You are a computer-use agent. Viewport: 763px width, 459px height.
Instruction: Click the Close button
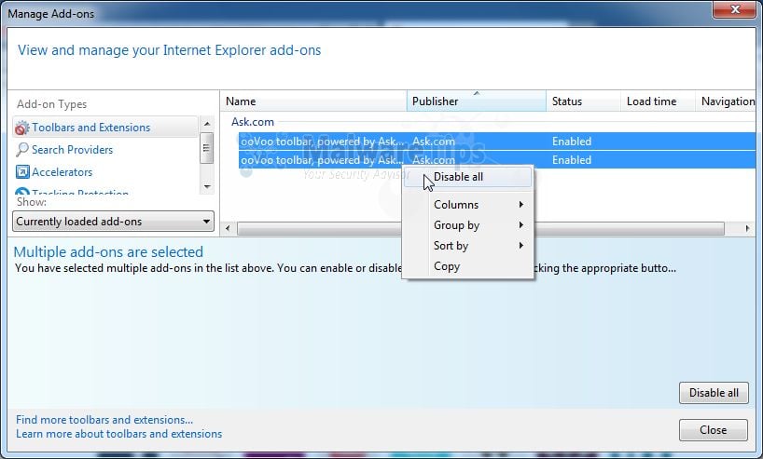pos(714,430)
